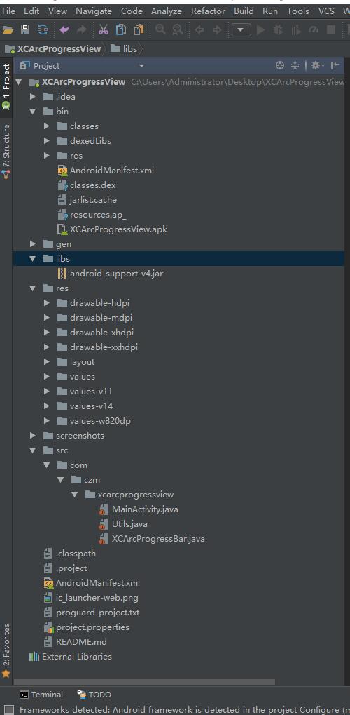350x715 pixels.
Task: Open the Refactor menu
Action: (208, 11)
